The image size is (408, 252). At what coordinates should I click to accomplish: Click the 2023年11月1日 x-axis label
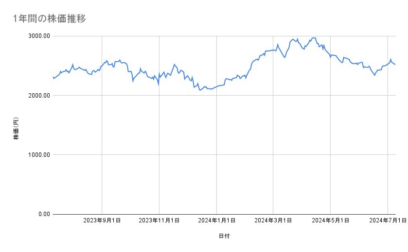pos(159,220)
